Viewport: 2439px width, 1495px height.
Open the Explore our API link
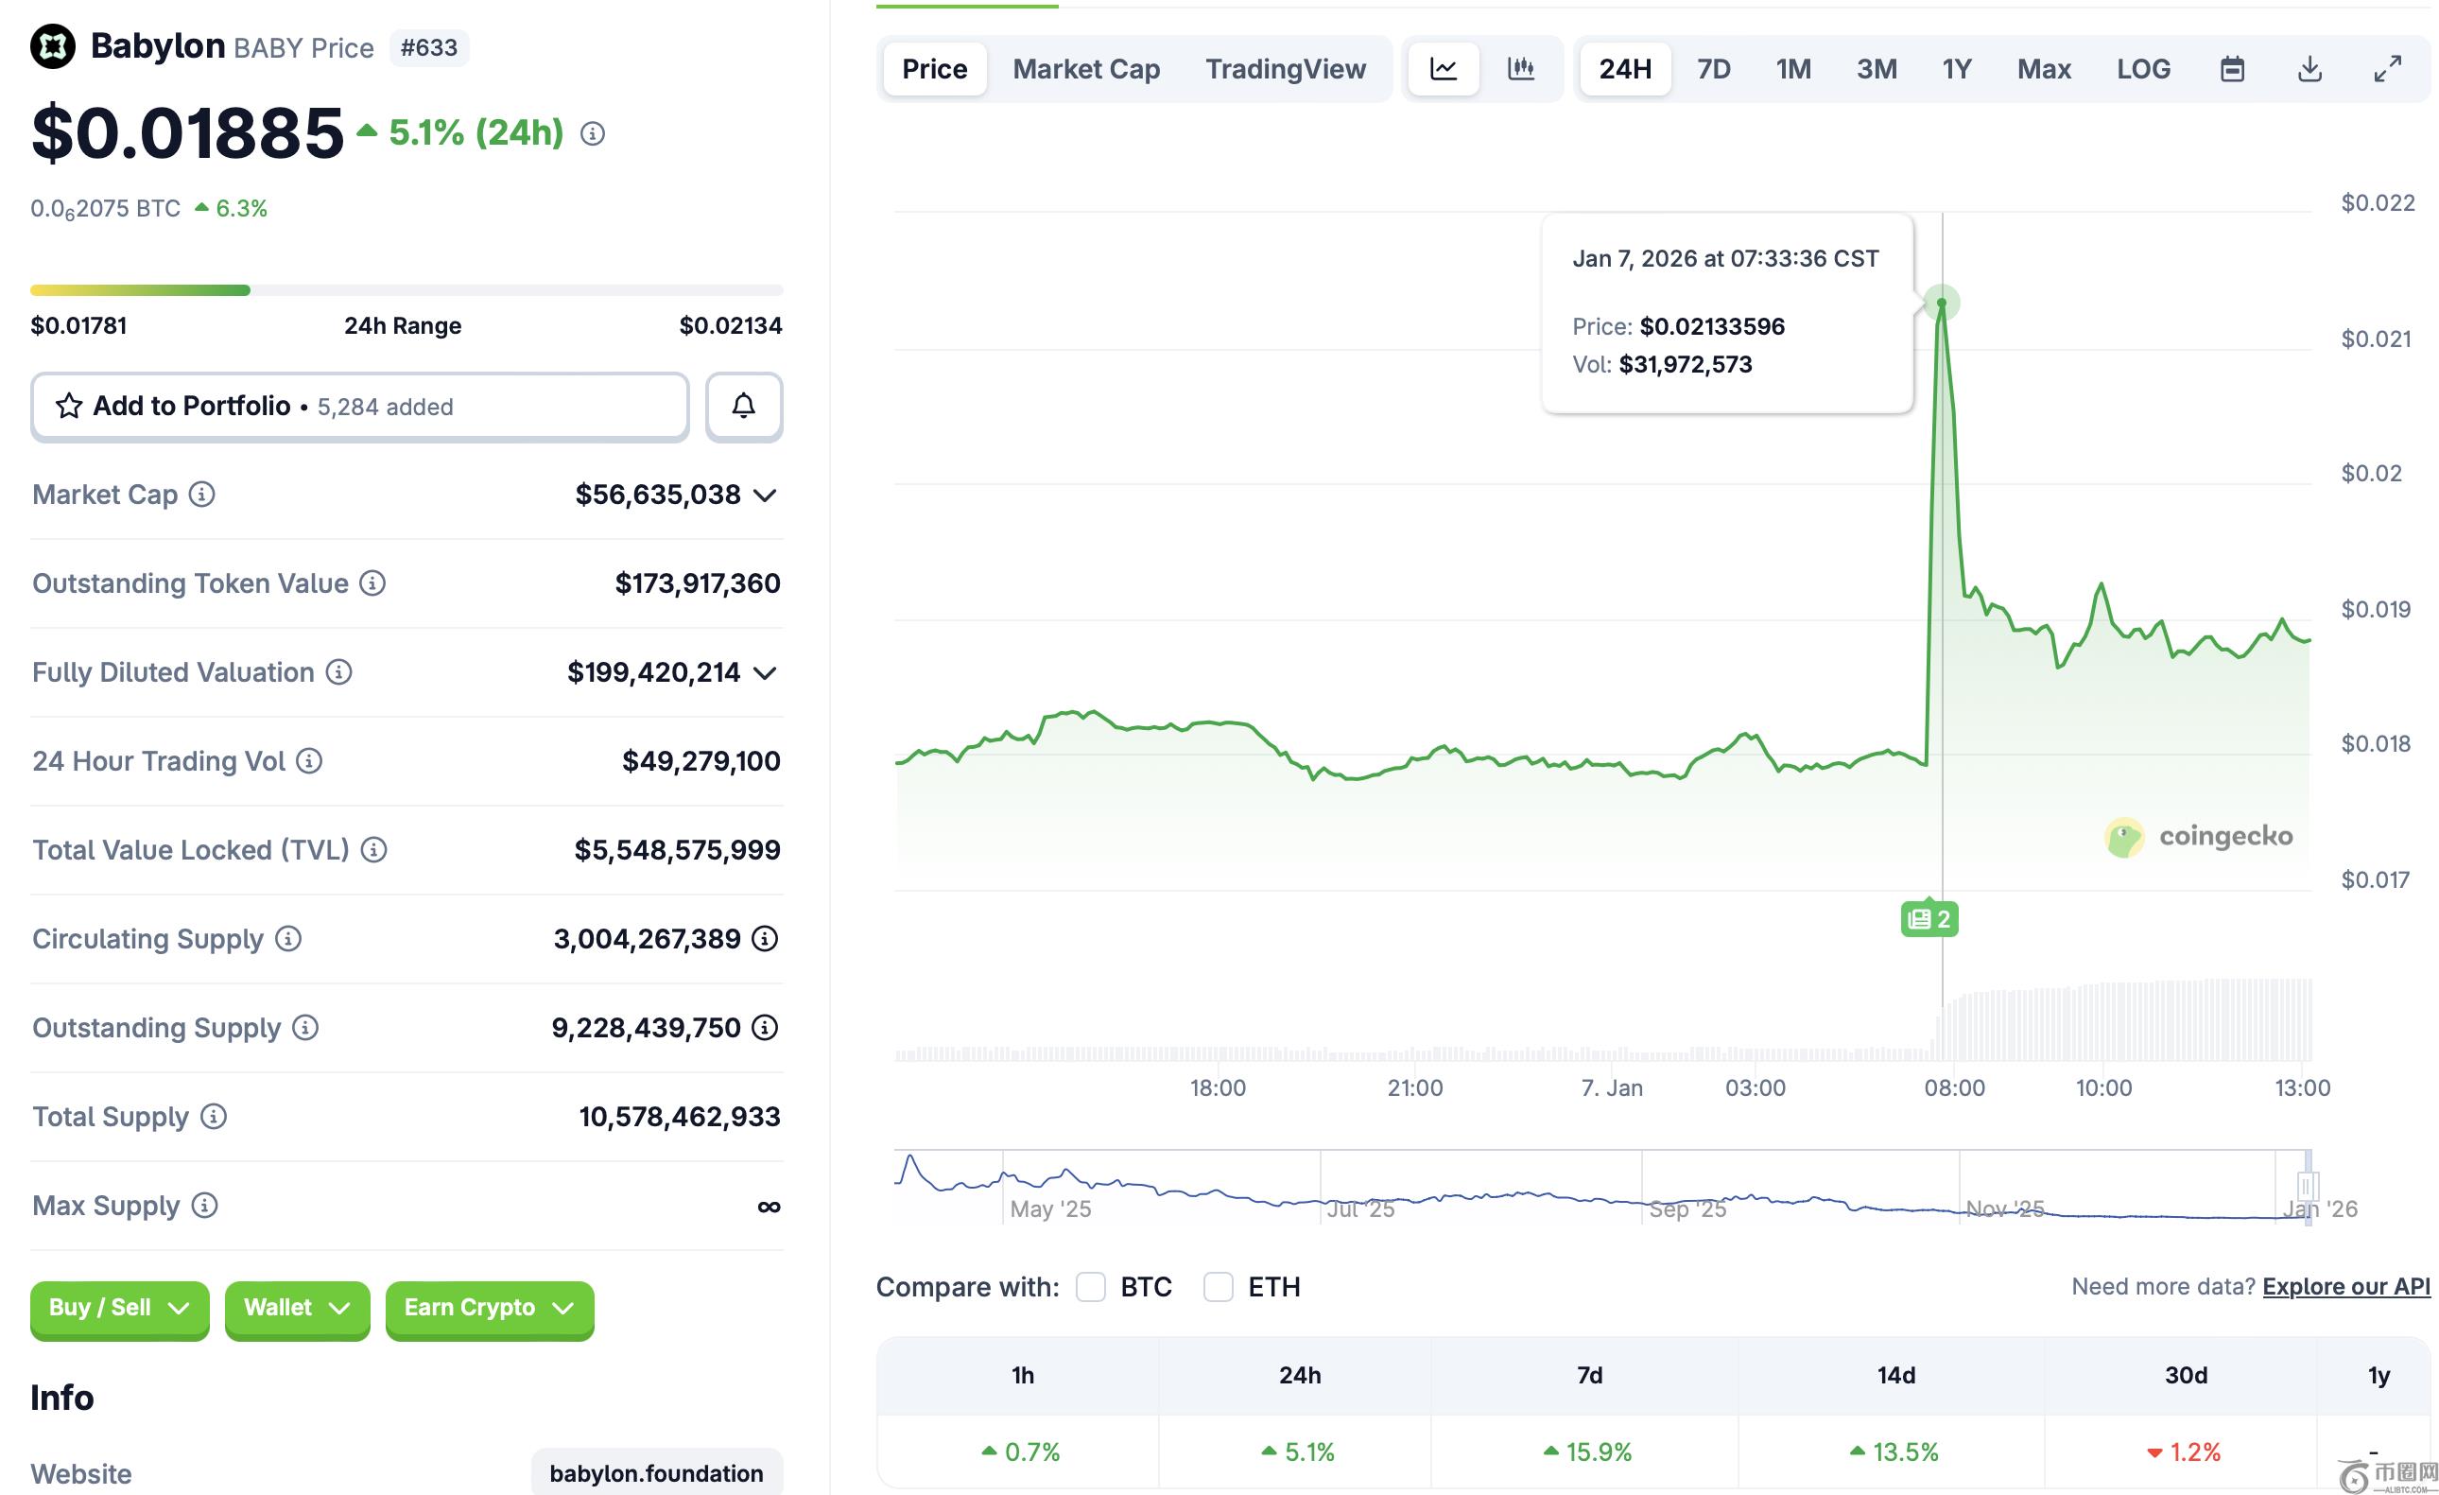pyautogui.click(x=2346, y=1286)
